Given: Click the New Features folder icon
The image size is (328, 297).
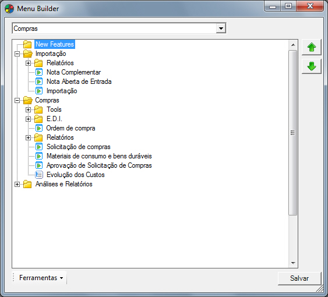Looking at the screenshot, I should (x=27, y=44).
